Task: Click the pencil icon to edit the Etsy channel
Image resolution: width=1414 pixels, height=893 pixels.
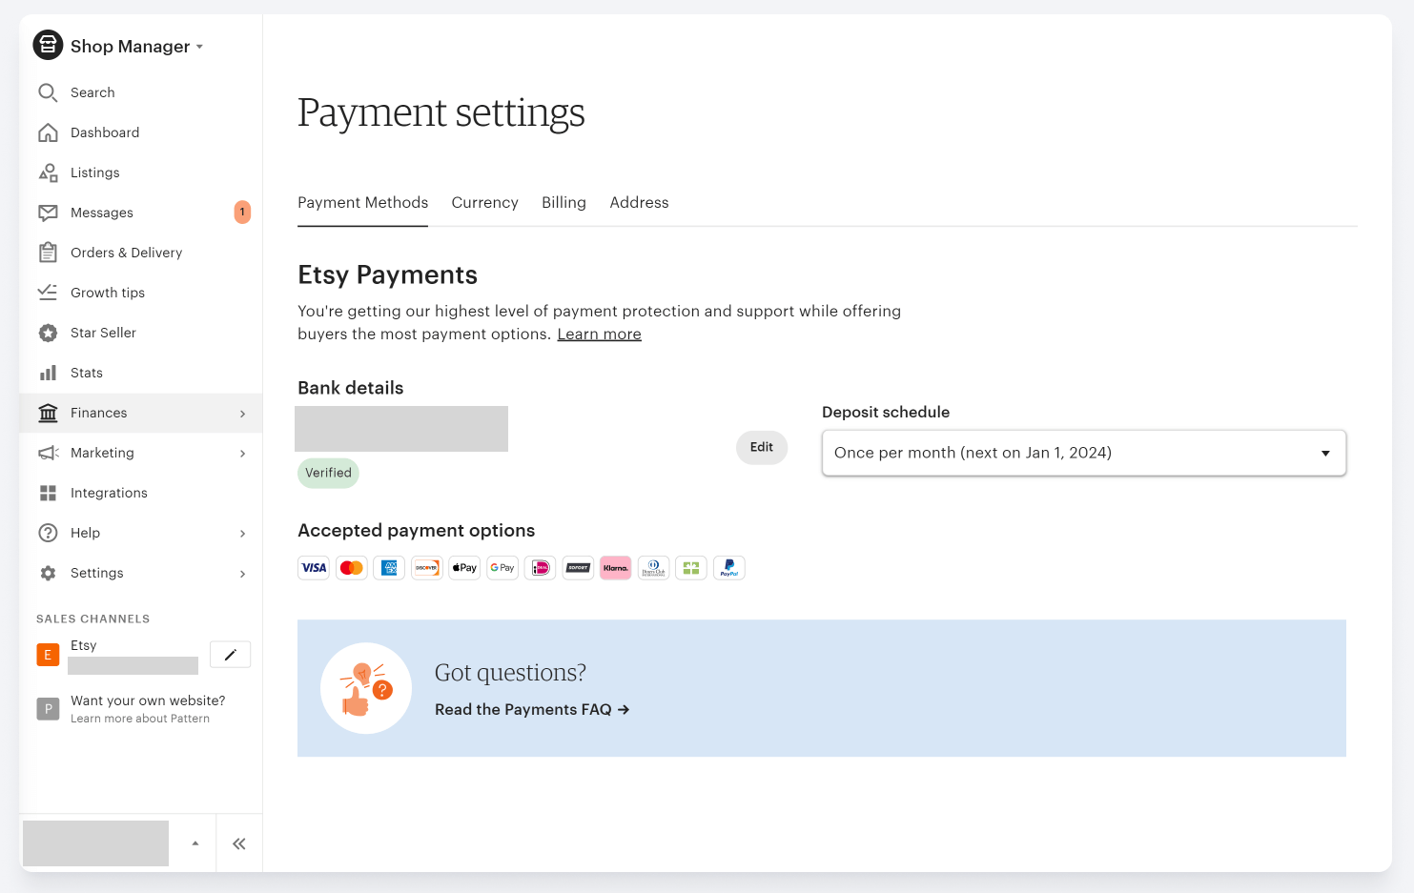Action: pos(230,655)
